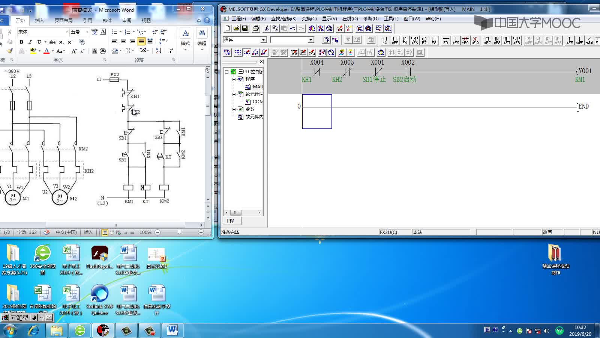Delete vertical line cF10
Image resolution: width=600 pixels, height=338 pixels.
475,40
